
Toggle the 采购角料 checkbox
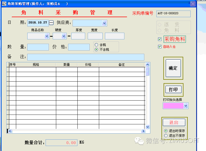pyautogui.click(x=160, y=39)
